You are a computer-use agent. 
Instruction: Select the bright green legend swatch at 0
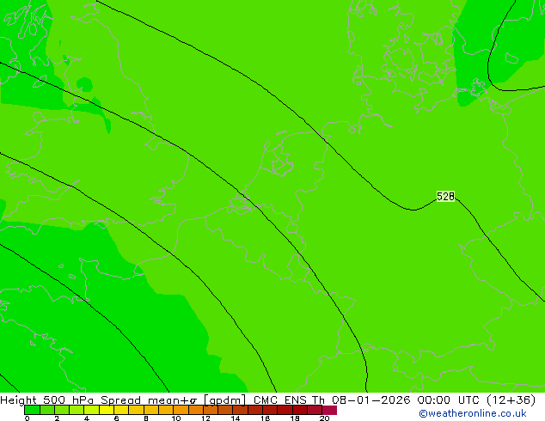pos(32,410)
